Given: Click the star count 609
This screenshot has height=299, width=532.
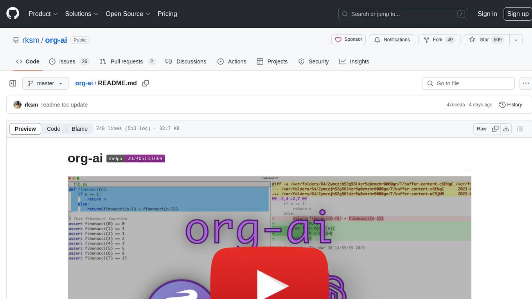Looking at the screenshot, I should pyautogui.click(x=498, y=40).
